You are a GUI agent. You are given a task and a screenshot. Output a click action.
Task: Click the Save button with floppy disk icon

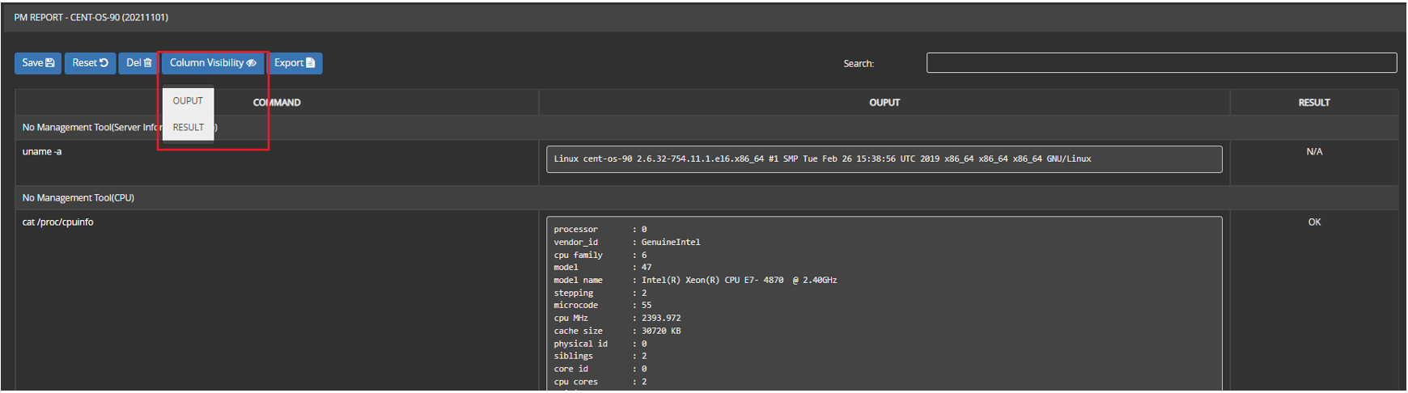pyautogui.click(x=38, y=63)
